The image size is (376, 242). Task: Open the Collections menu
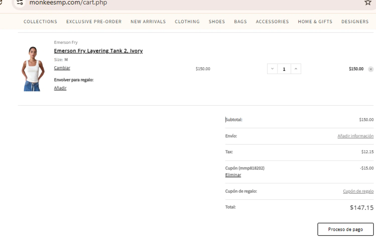tap(40, 22)
